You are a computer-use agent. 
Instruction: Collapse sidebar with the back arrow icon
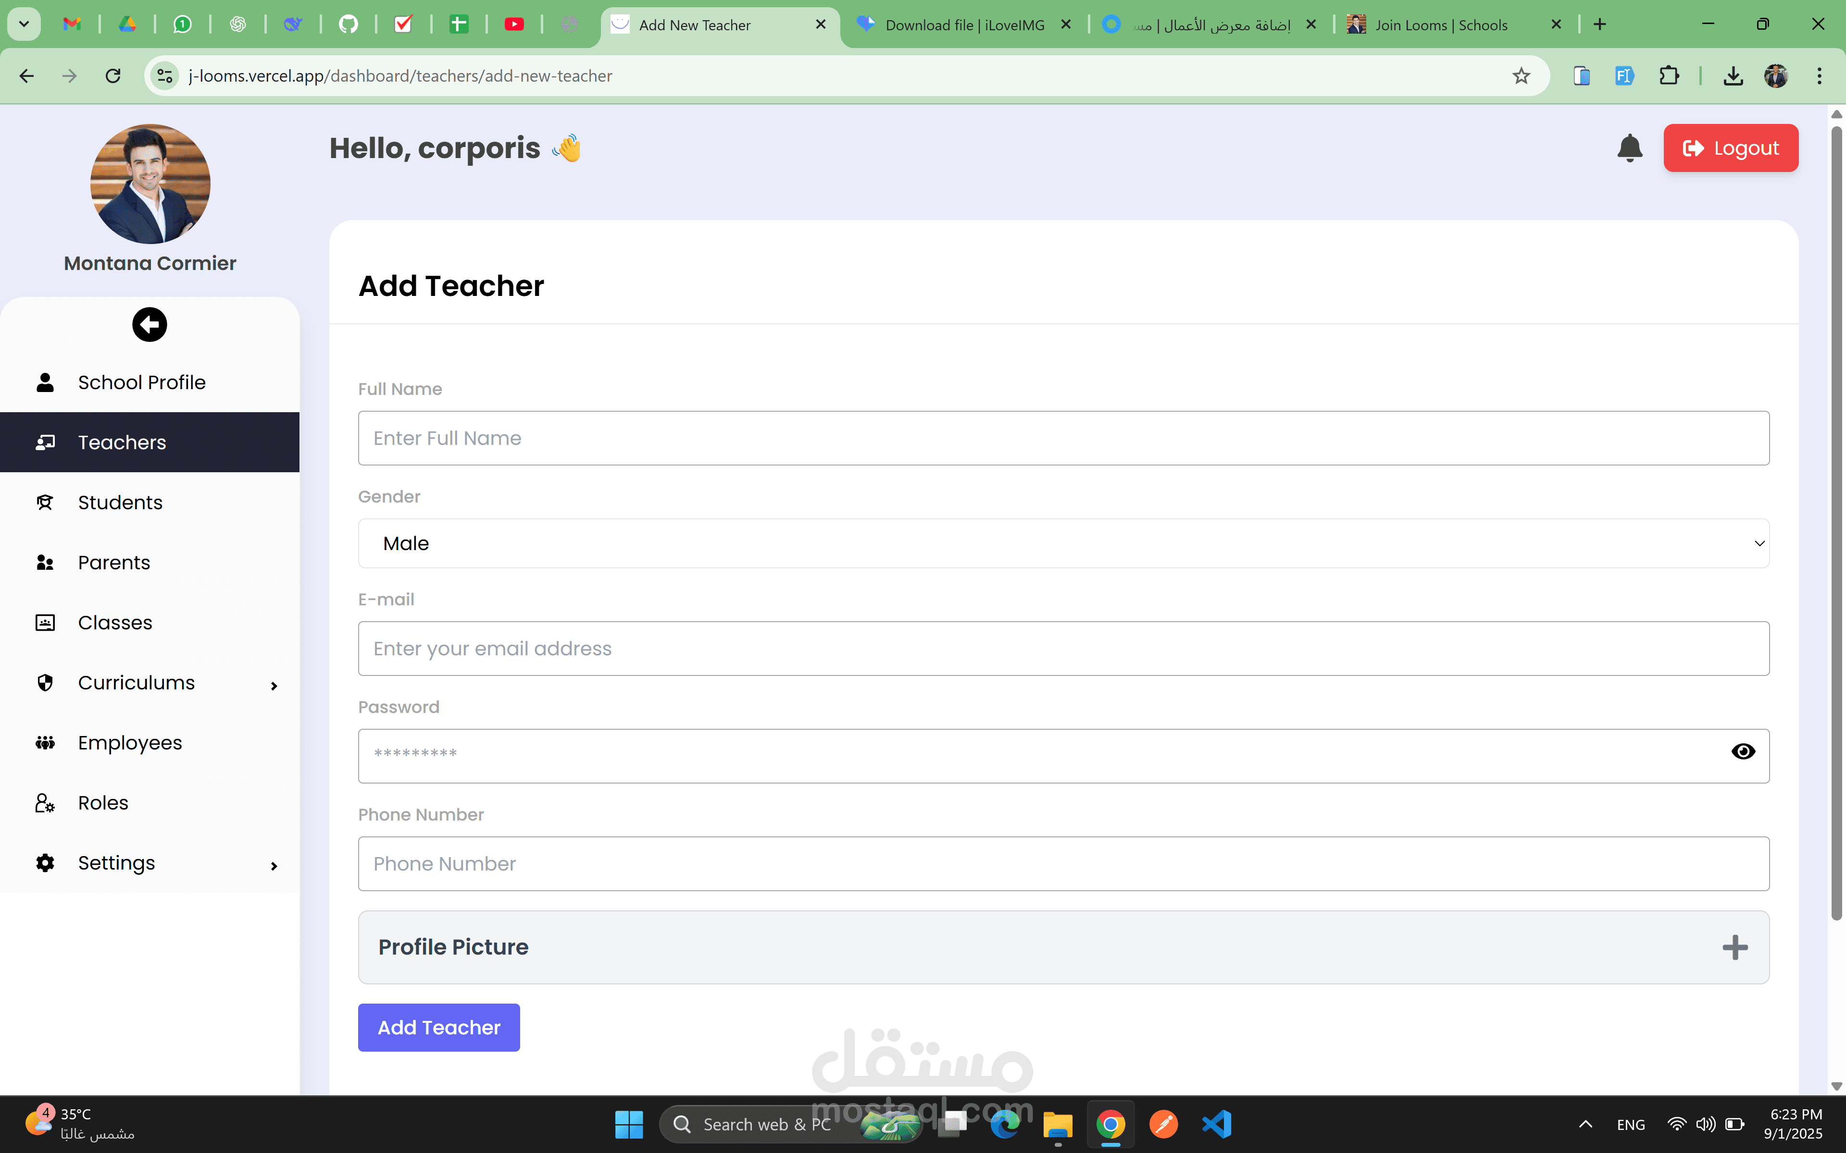(150, 325)
